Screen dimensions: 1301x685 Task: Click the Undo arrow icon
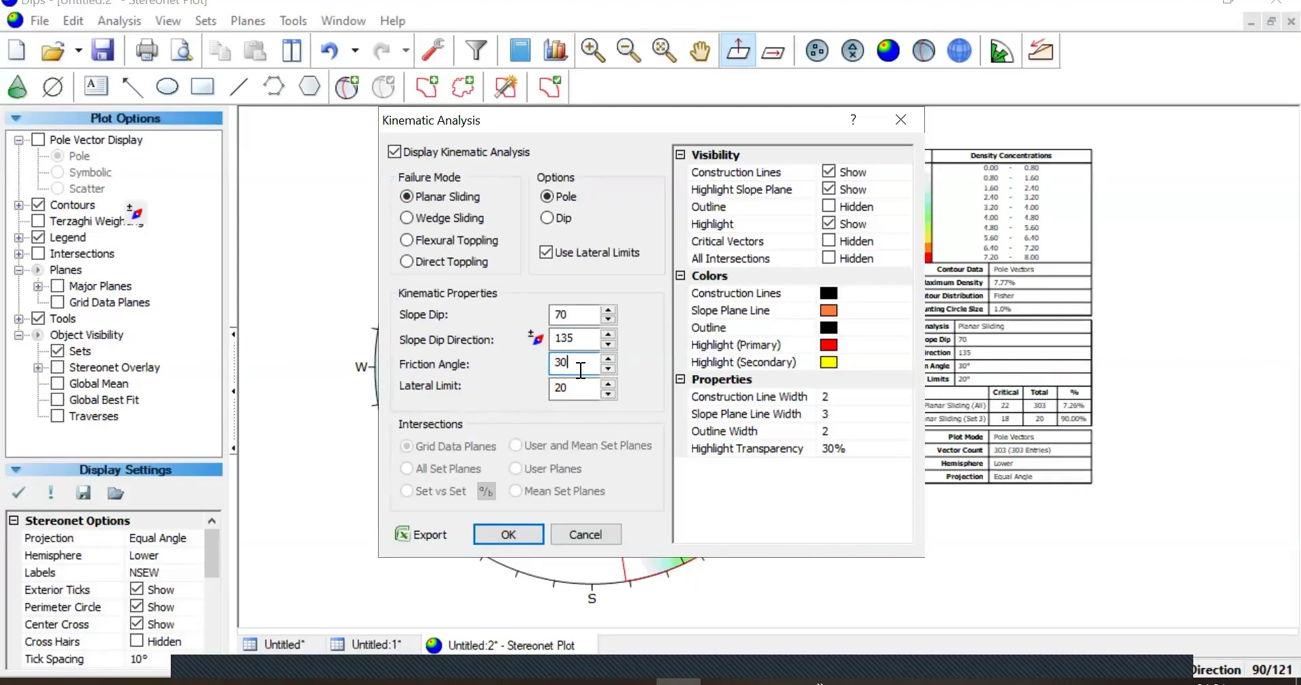pyautogui.click(x=329, y=51)
